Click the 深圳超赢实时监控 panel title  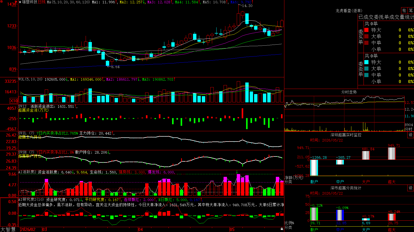tap(346, 135)
